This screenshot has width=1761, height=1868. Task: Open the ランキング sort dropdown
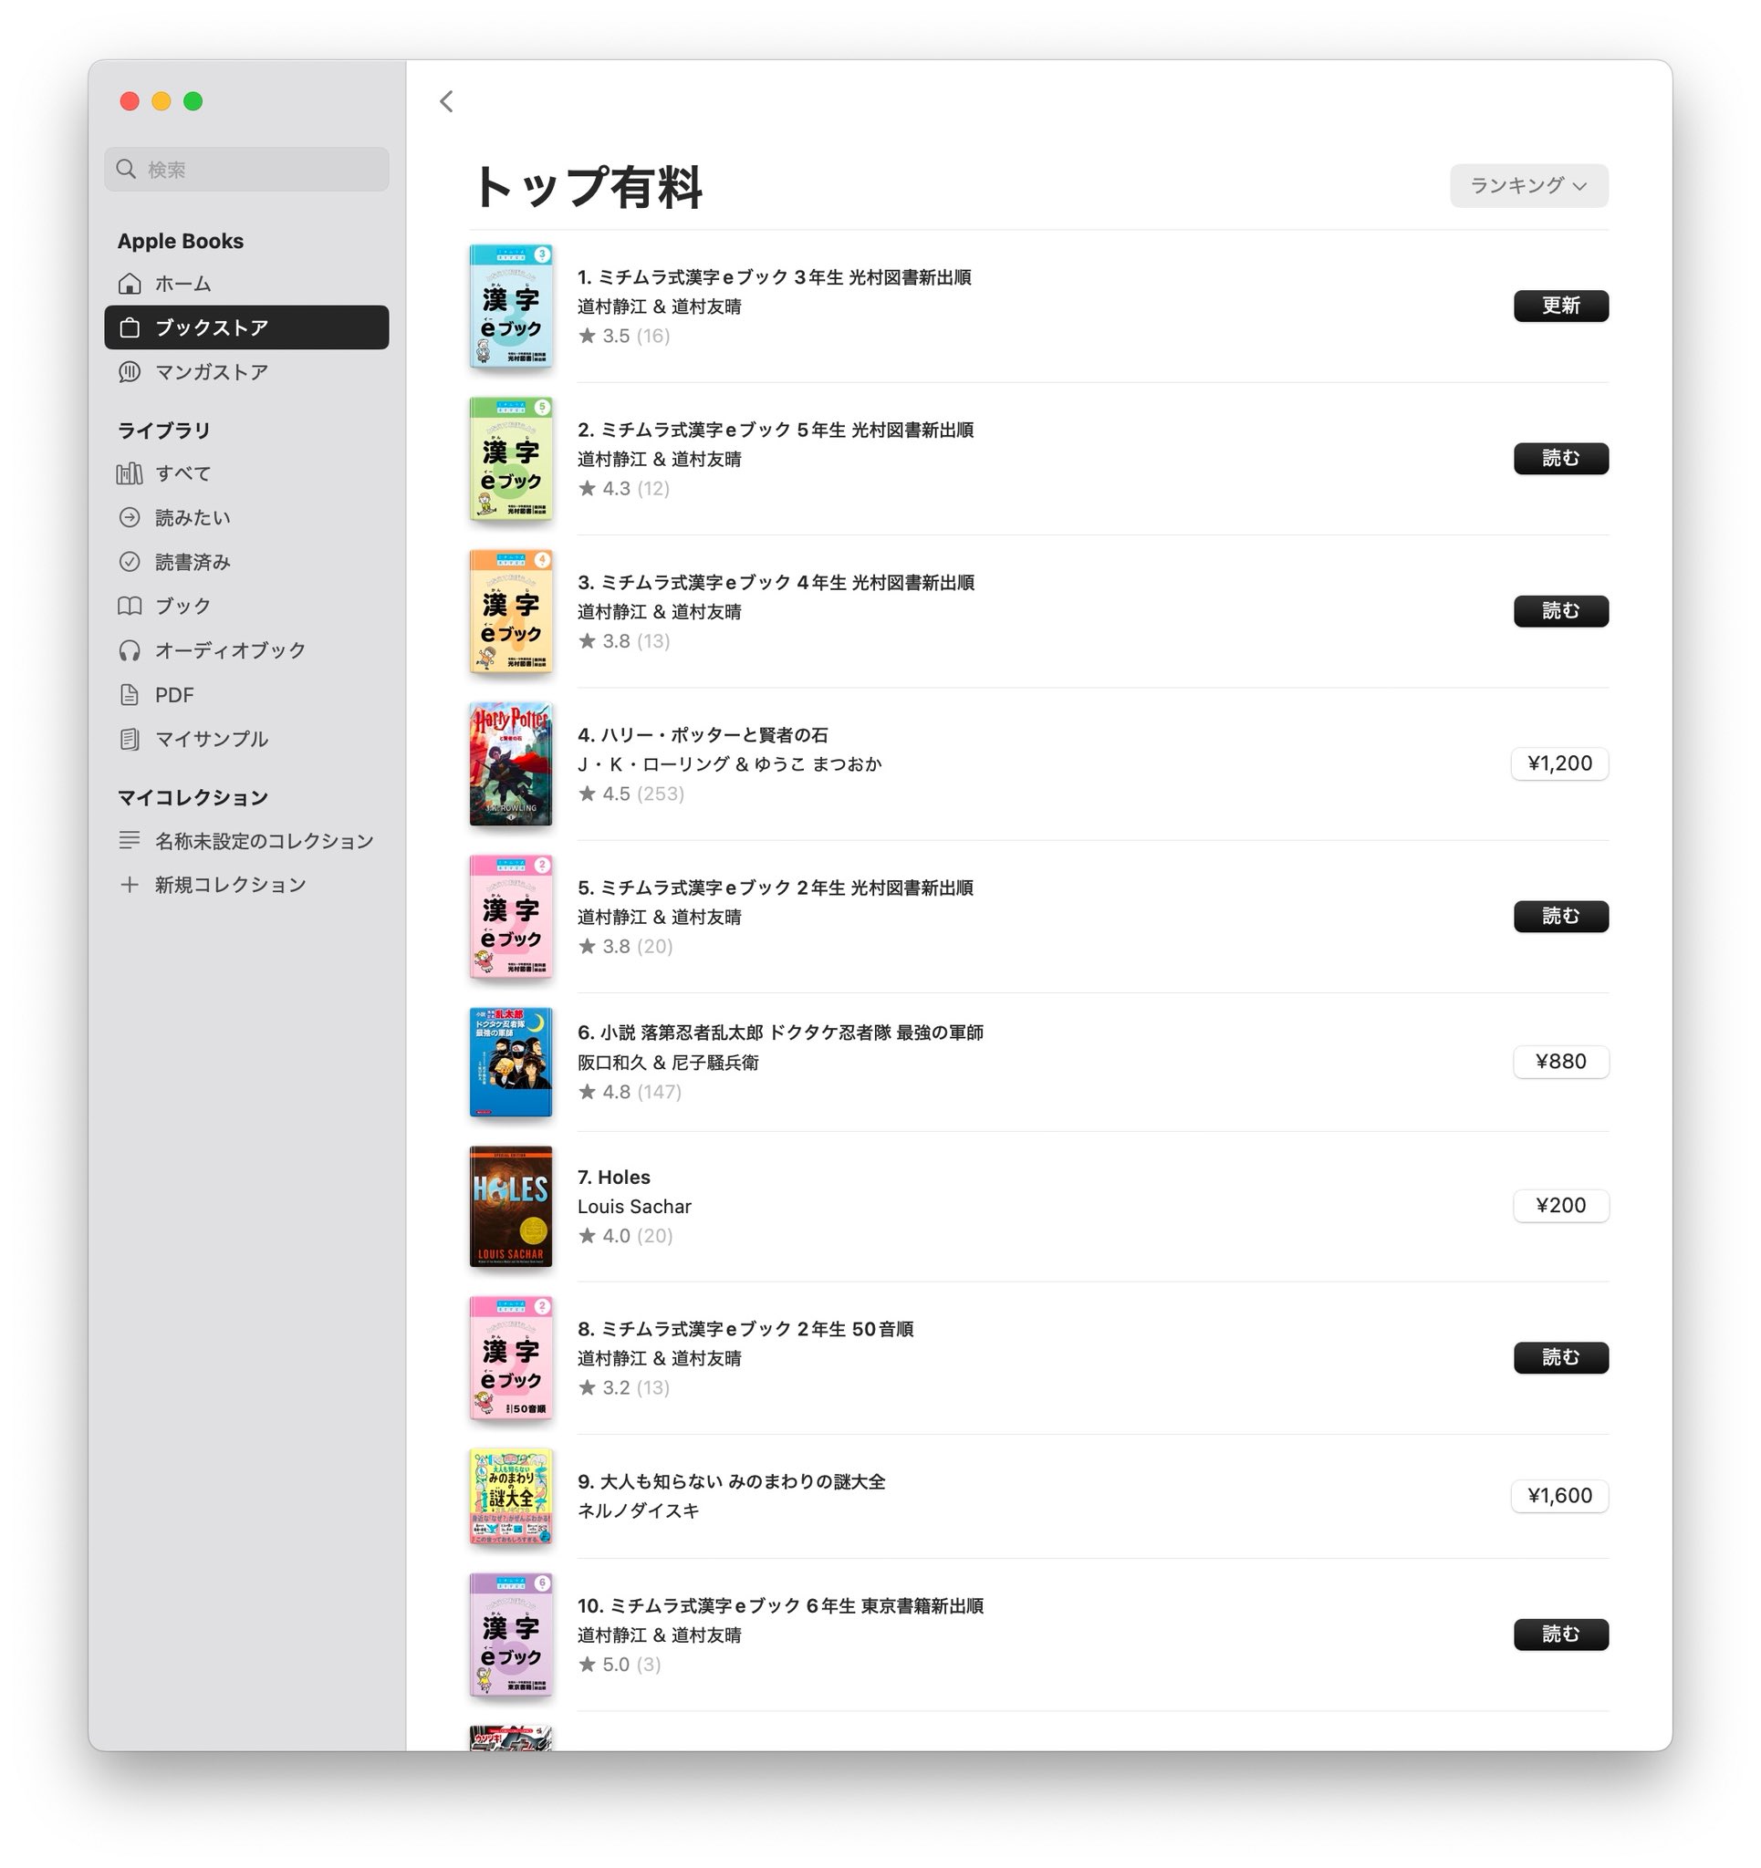click(1527, 186)
